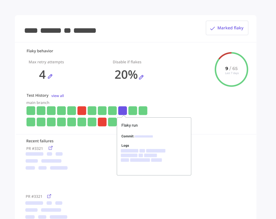The width and height of the screenshot is (276, 219).
Task: Open external link icon for second PR #3321
Action: 49,196
